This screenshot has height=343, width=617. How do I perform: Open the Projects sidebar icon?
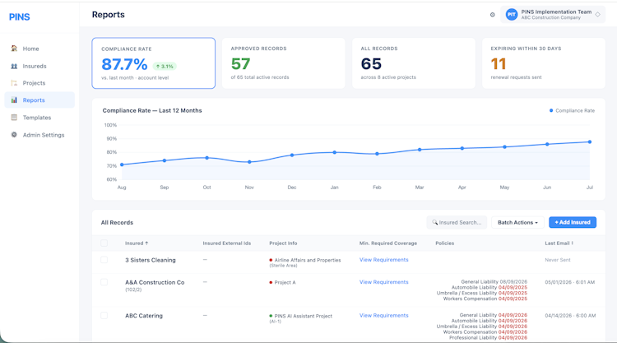(14, 83)
